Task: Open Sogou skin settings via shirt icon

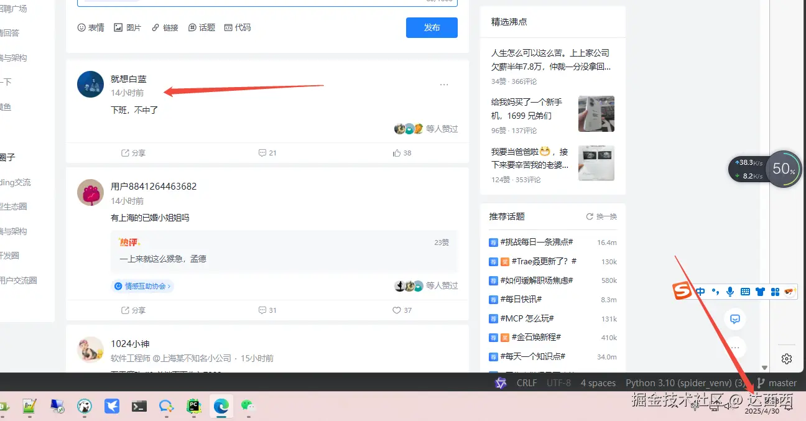Action: click(760, 291)
